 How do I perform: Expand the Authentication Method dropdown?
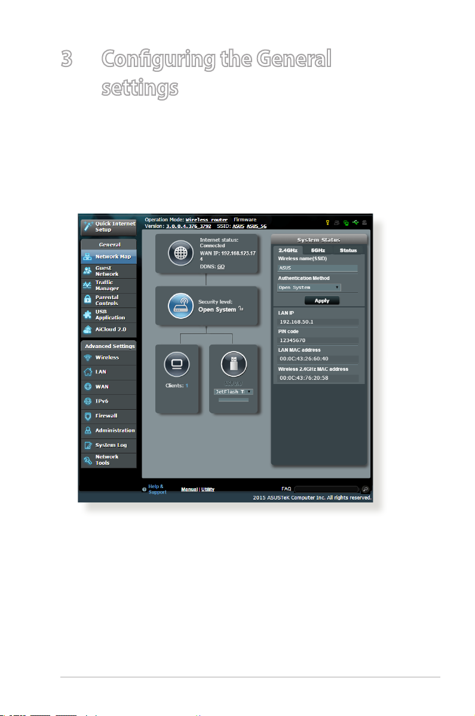tap(309, 288)
